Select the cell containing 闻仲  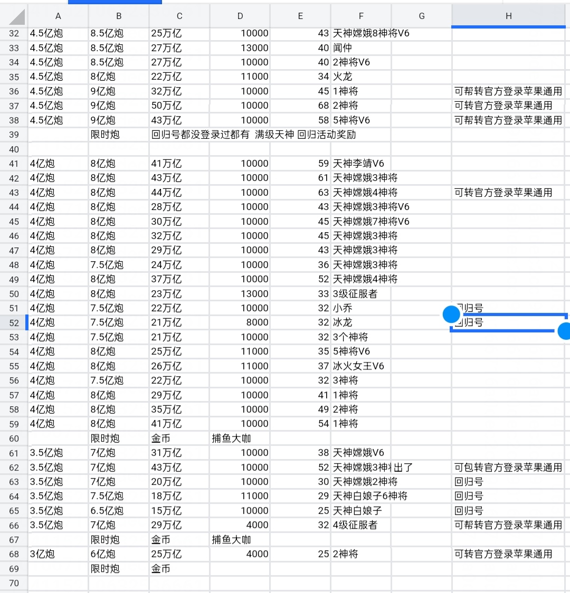pos(361,48)
